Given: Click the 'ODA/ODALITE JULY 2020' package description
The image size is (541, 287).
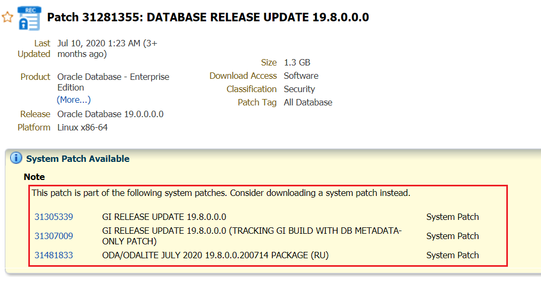Looking at the screenshot, I should pos(215,256).
